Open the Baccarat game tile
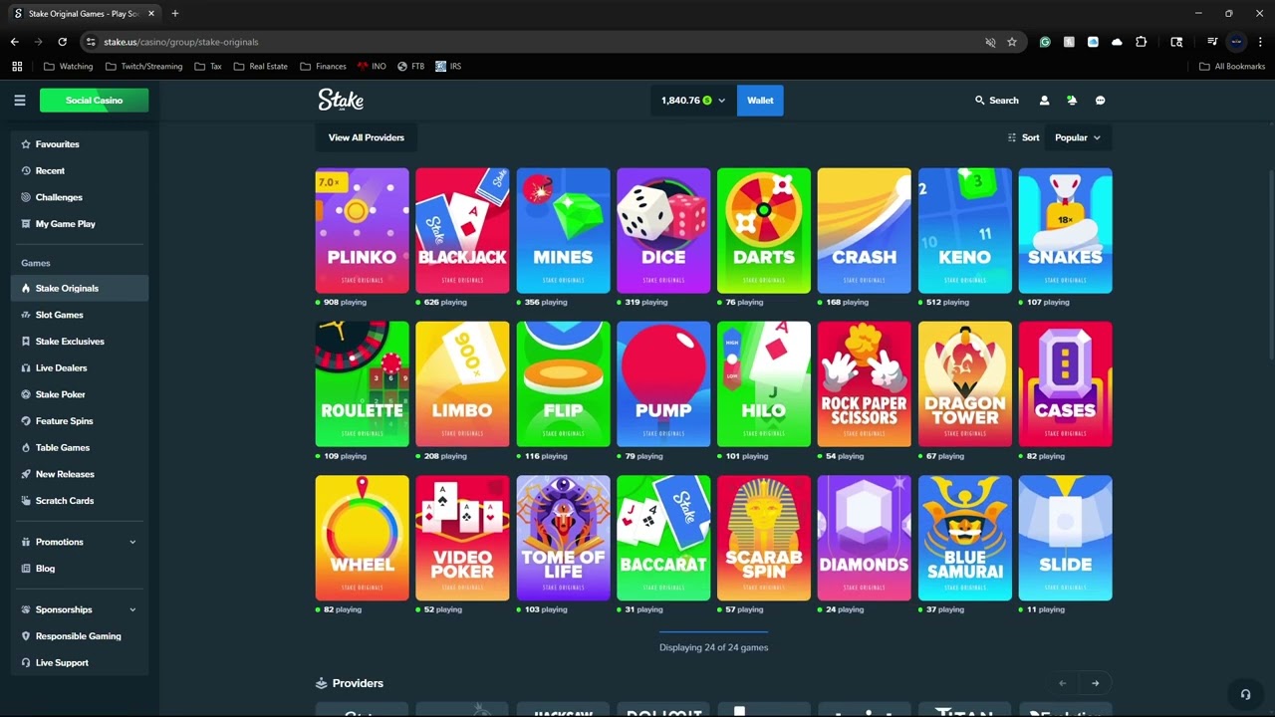The width and height of the screenshot is (1275, 717). (663, 538)
